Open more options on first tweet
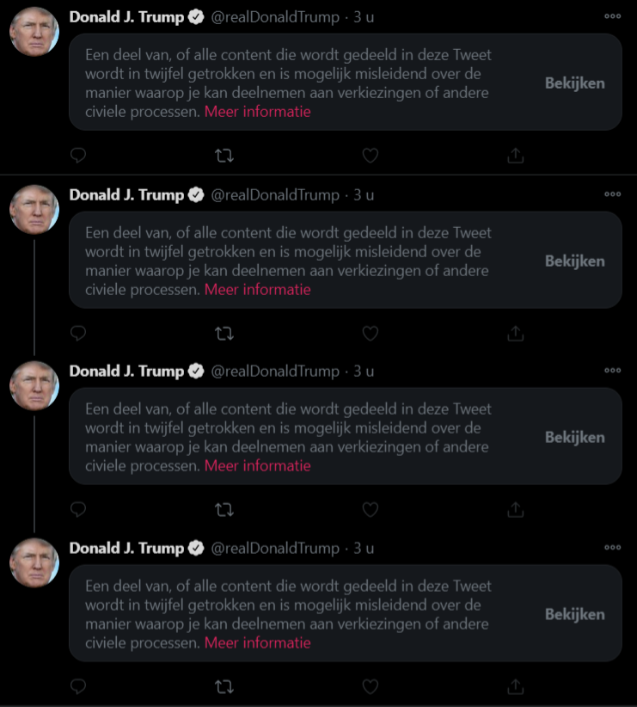637x707 pixels. [613, 16]
